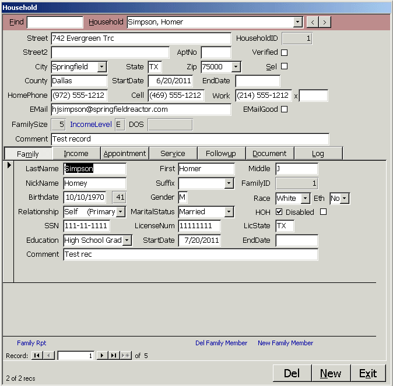This screenshot has width=393, height=386.
Task: Go to previous family member record
Action: point(49,355)
